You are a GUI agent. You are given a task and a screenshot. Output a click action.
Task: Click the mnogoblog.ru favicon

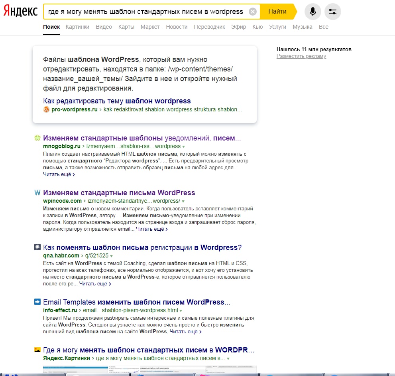coord(37,138)
